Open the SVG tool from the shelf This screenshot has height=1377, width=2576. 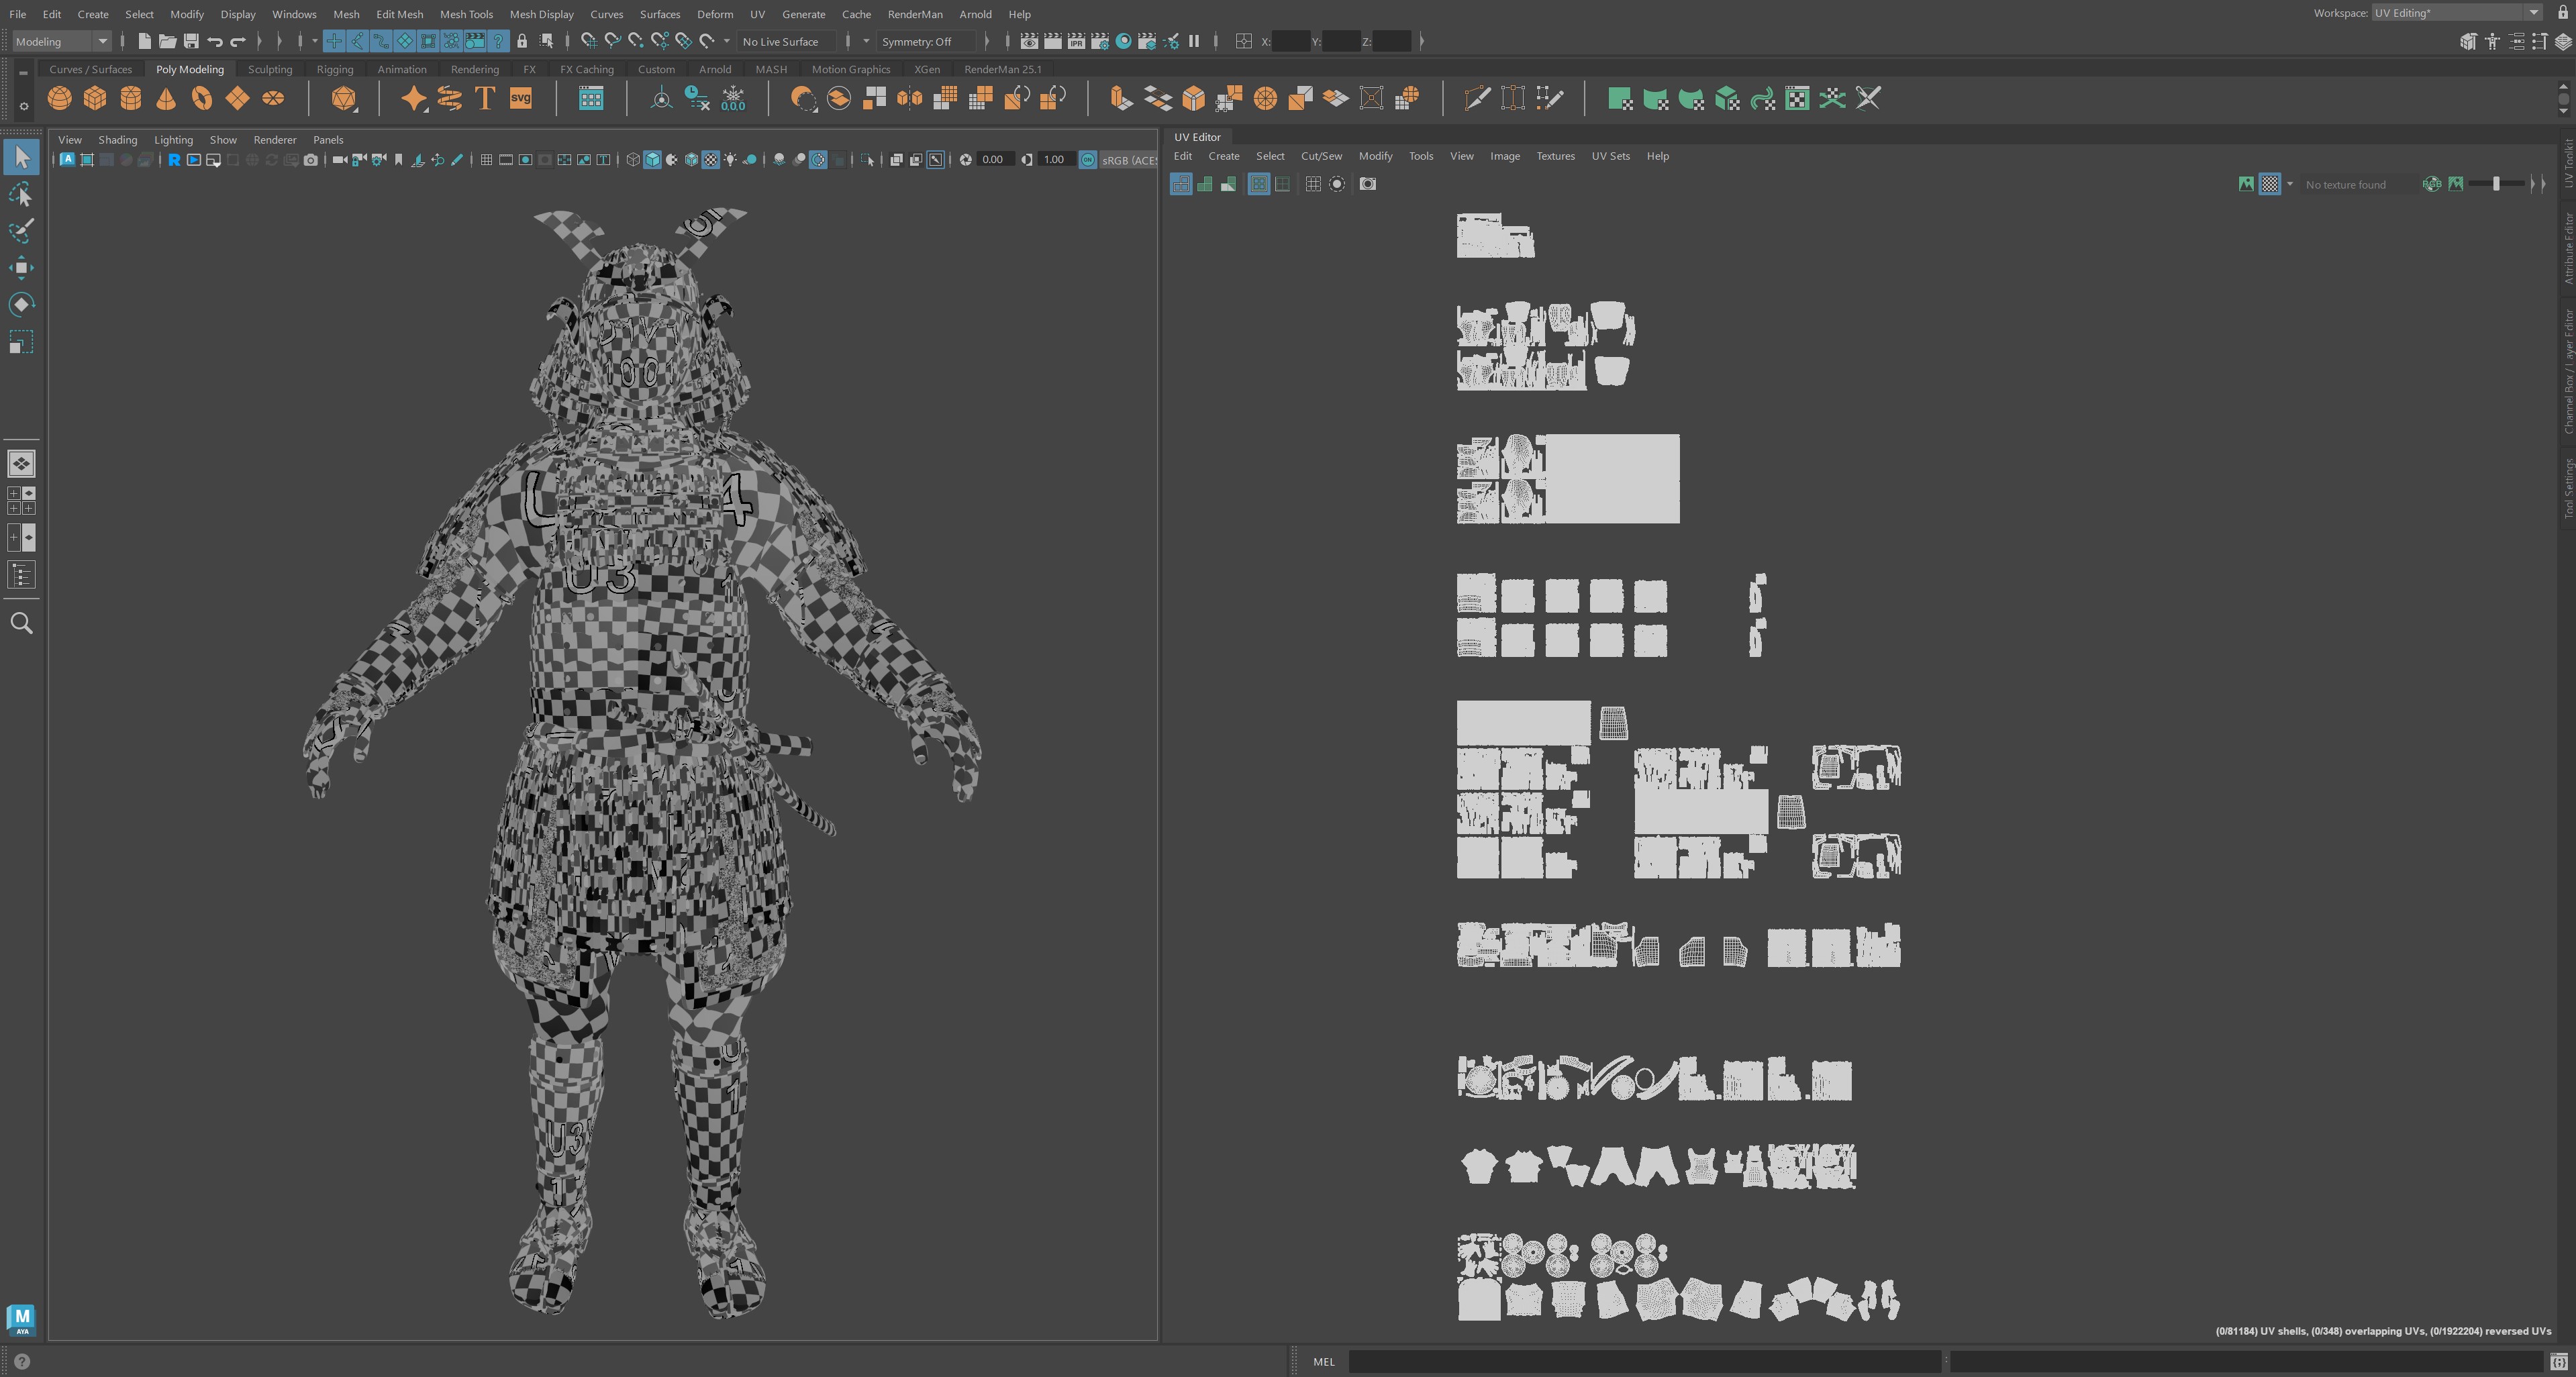[520, 98]
